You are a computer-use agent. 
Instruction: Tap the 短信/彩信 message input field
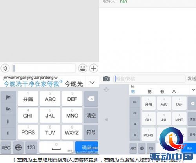[x=149, y=79]
